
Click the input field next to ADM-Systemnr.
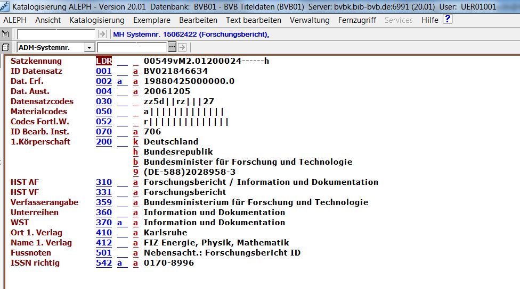132,47
